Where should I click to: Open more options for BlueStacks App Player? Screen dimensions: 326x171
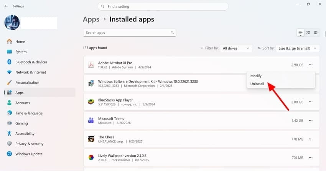click(311, 102)
